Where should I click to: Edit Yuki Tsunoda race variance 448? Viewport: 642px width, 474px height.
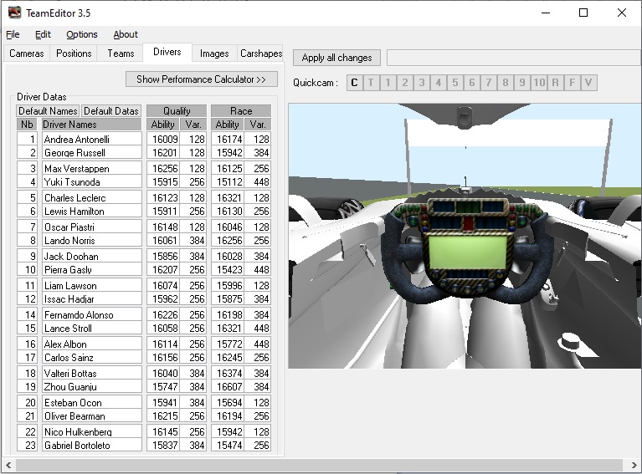click(x=258, y=182)
